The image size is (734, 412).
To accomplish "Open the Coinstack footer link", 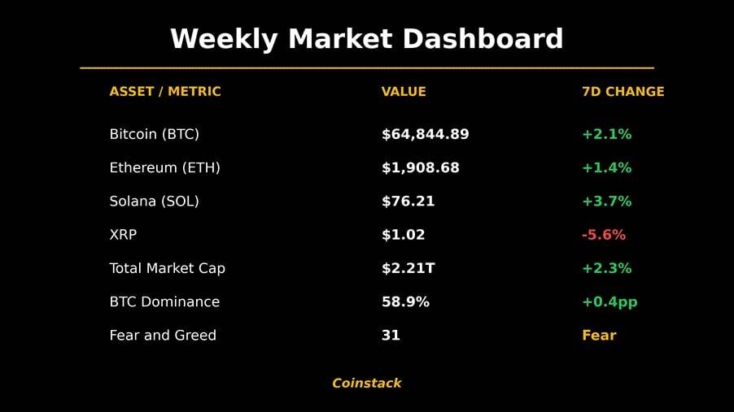I will tap(366, 383).
